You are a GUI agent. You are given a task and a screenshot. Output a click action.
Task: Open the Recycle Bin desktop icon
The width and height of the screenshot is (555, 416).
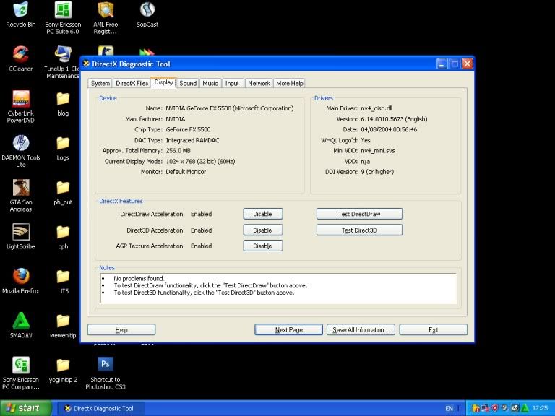pyautogui.click(x=21, y=15)
